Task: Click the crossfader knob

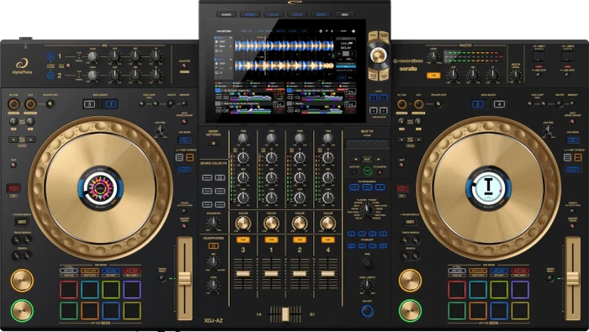Action: [285, 314]
